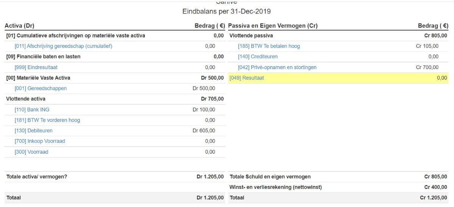This screenshot has height=207, width=454.
Task: Click the [00] Materiële Vaste Activa group heading
Action: click(x=38, y=78)
